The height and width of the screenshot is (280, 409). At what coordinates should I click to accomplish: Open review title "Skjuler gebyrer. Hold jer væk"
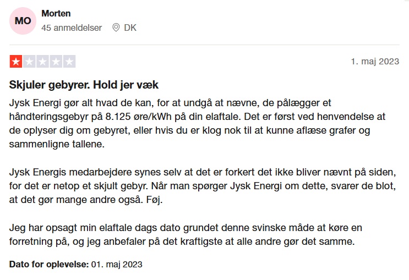pyautogui.click(x=84, y=85)
